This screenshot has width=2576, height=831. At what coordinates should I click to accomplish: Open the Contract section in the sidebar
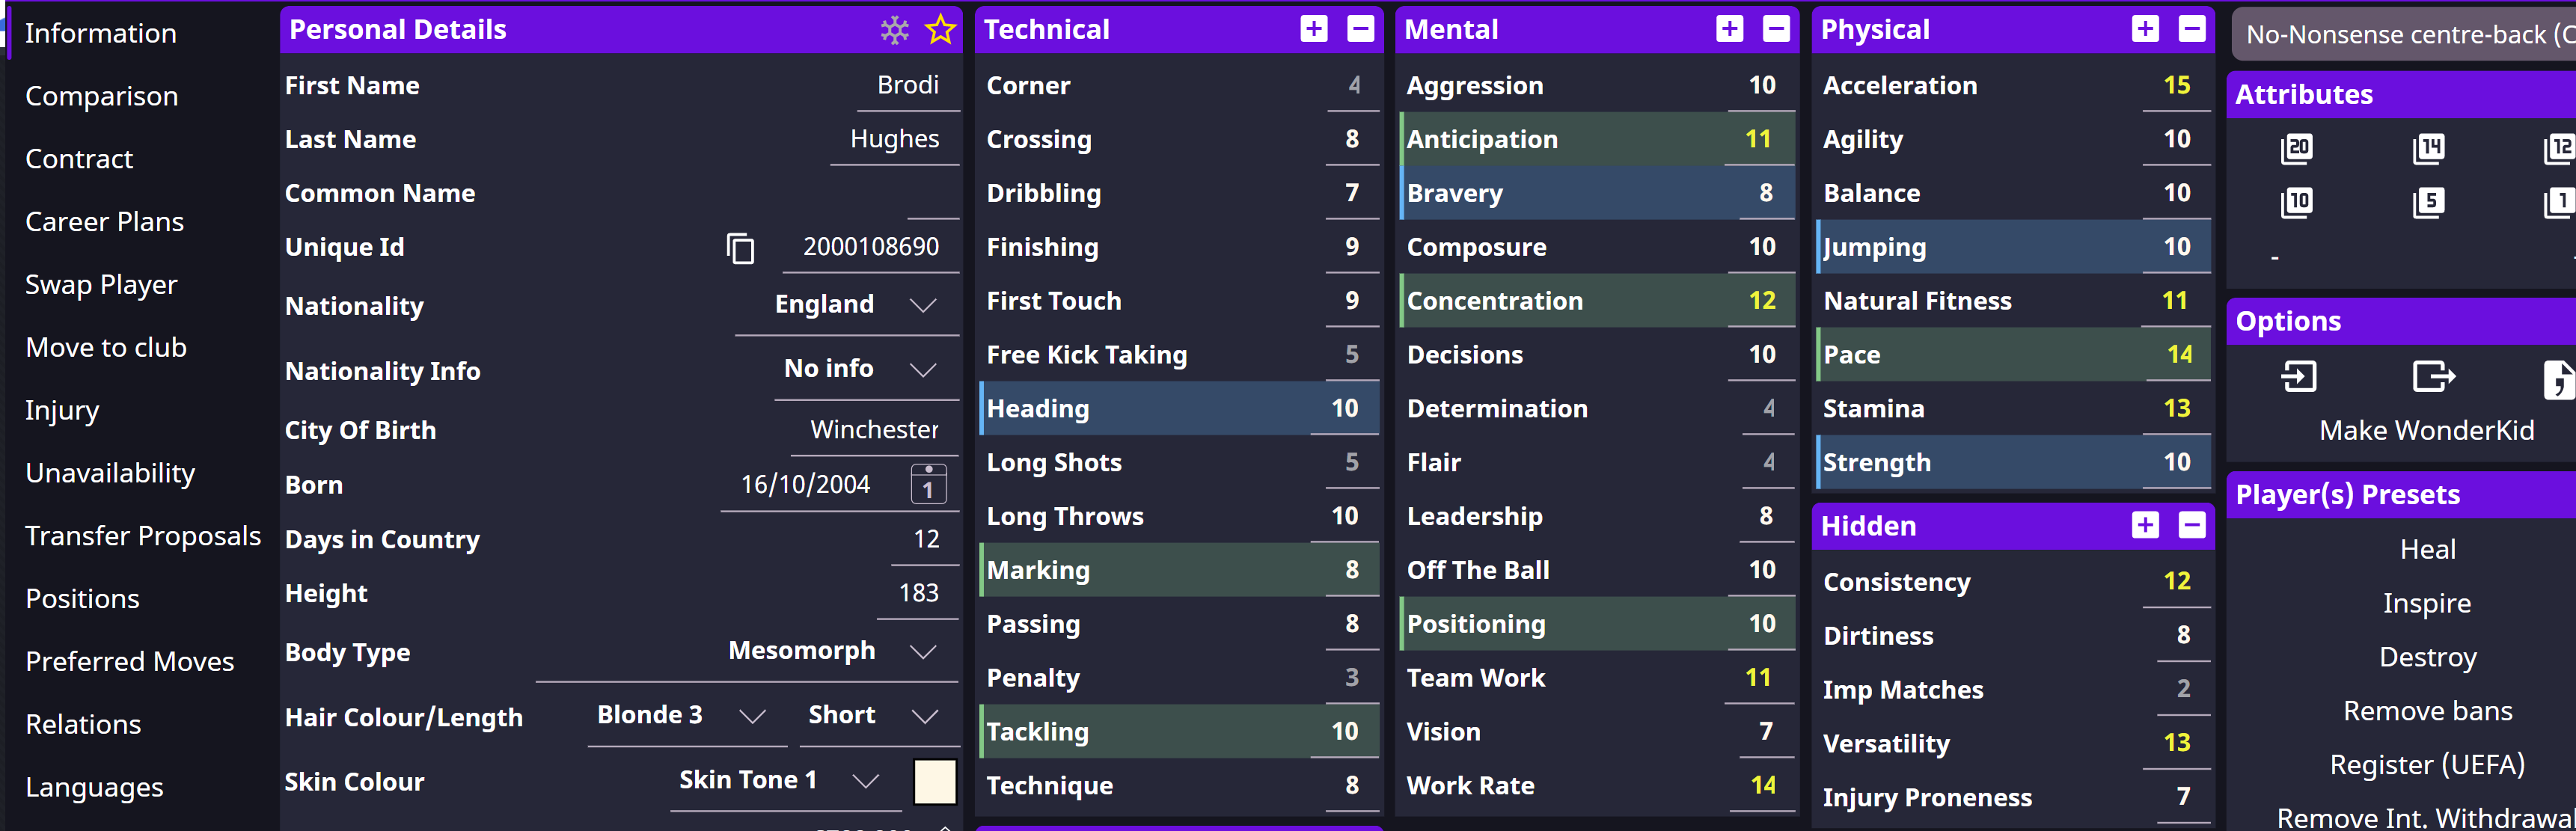click(x=79, y=159)
